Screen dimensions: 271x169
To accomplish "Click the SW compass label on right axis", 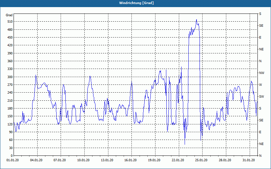I will [262, 97].
